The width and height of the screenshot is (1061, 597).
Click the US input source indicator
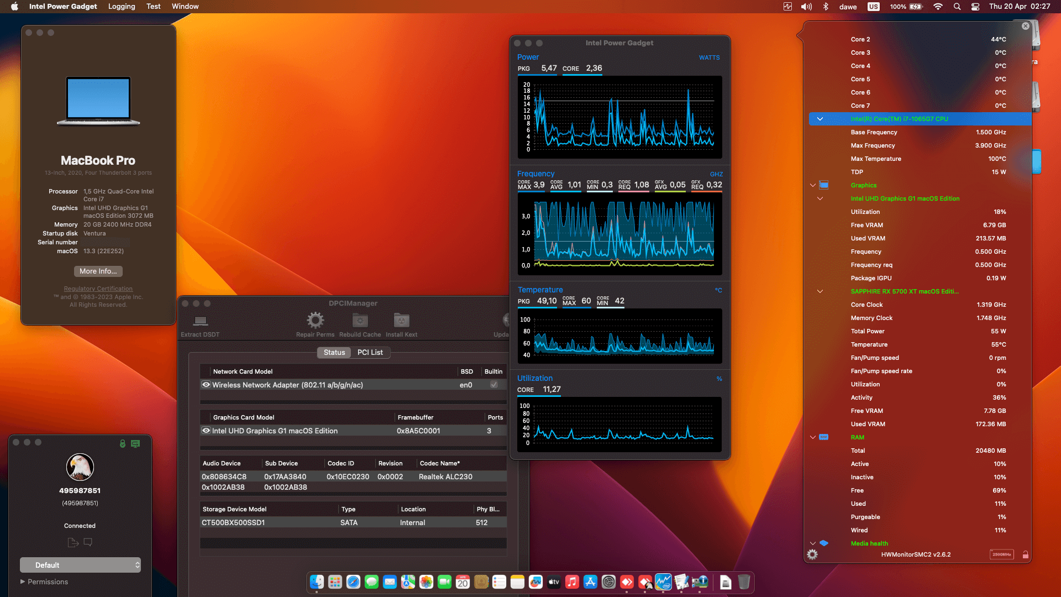pyautogui.click(x=873, y=7)
